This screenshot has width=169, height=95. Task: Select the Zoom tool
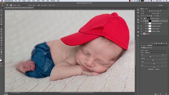click(x=1, y=54)
